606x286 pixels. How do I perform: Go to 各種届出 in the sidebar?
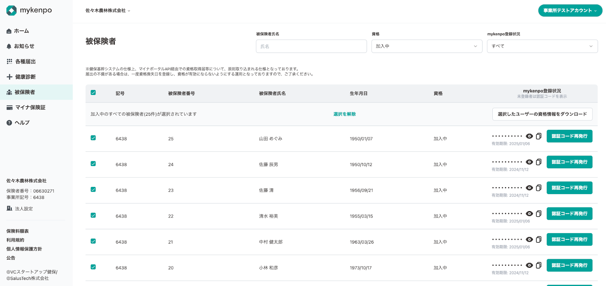pos(25,61)
